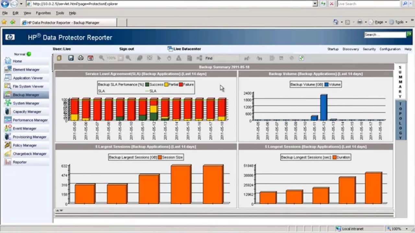Open the Security link

[369, 49]
